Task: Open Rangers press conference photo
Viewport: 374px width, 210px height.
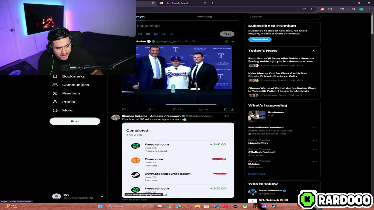Action: pyautogui.click(x=177, y=75)
